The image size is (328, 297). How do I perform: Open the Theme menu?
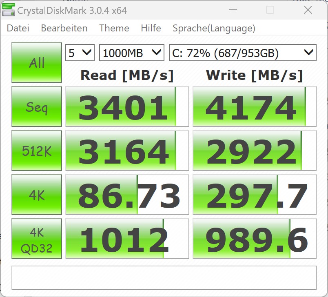[x=114, y=28]
